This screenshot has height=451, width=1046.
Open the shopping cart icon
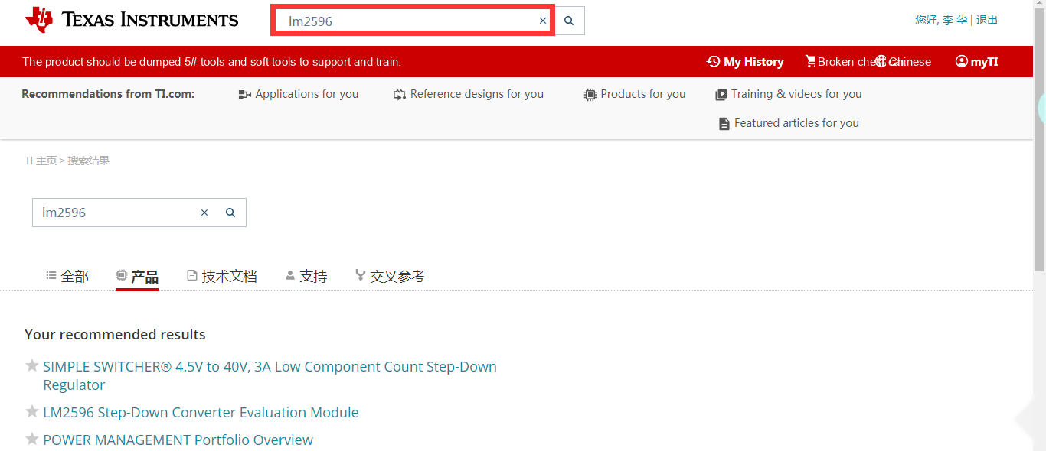coord(810,61)
